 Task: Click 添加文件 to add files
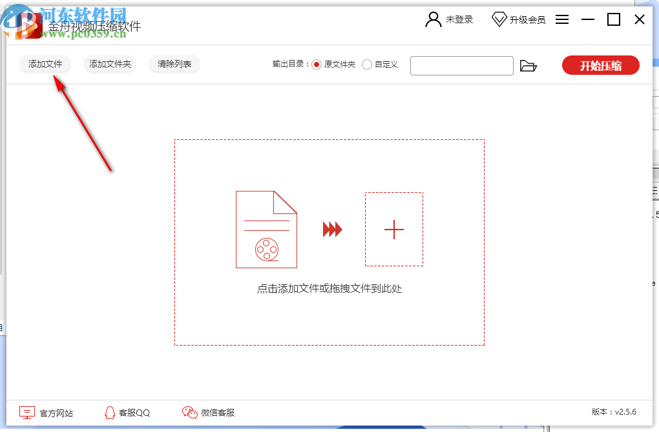point(45,64)
